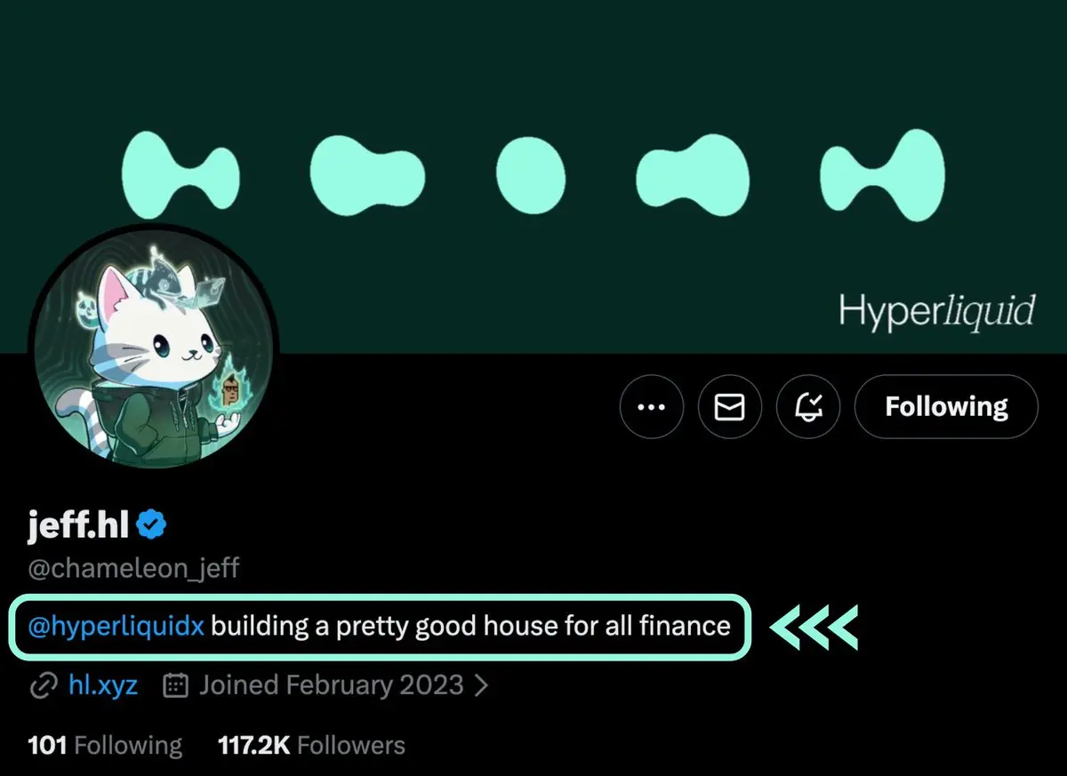Viewport: 1067px width, 776px height.
Task: Open the @hyperliquidx mention link
Action: click(x=116, y=627)
